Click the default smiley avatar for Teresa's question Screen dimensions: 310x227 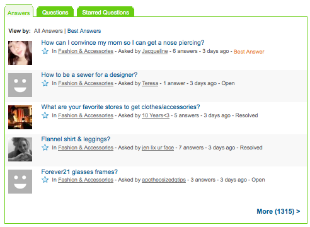click(x=20, y=85)
